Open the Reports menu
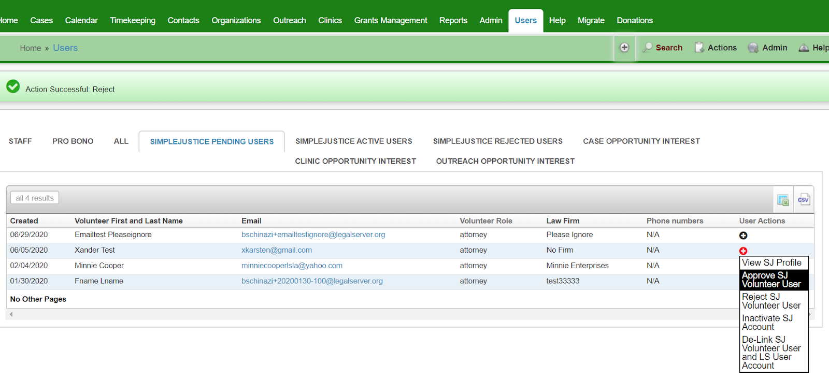The height and width of the screenshot is (380, 829). point(453,20)
